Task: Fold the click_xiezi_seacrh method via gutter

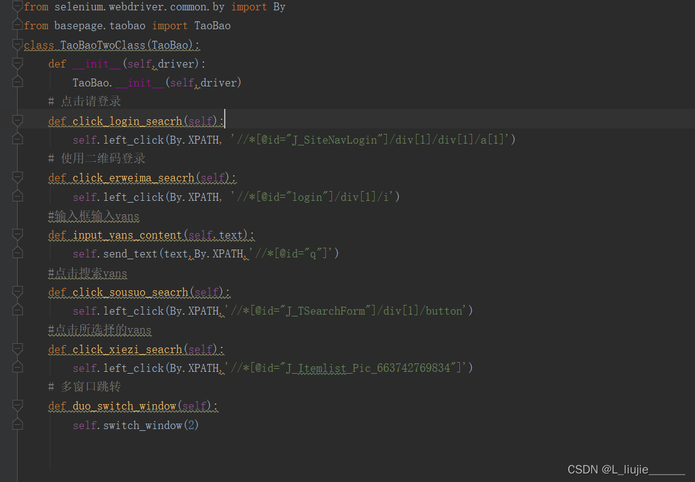Action: point(17,349)
